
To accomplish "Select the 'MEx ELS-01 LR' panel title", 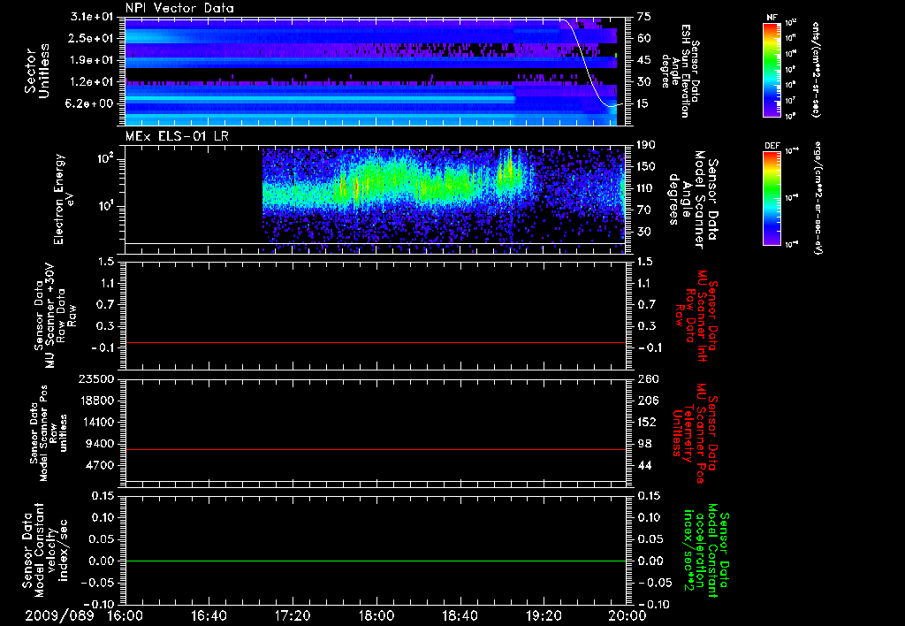I will [177, 136].
